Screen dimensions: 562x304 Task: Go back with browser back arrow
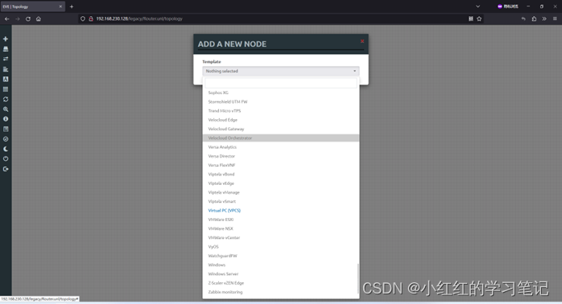tap(6, 18)
